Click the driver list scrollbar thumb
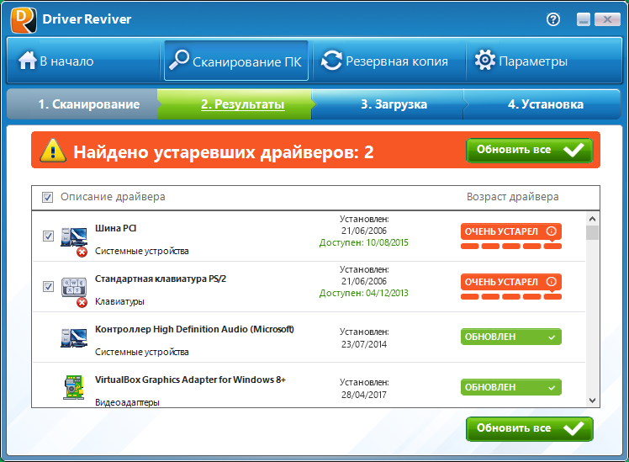Viewport: 629px width, 462px height. pos(592,232)
